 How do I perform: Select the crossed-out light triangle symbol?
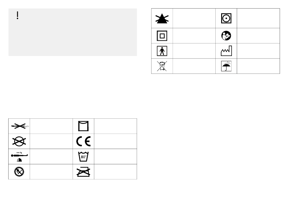(162, 18)
